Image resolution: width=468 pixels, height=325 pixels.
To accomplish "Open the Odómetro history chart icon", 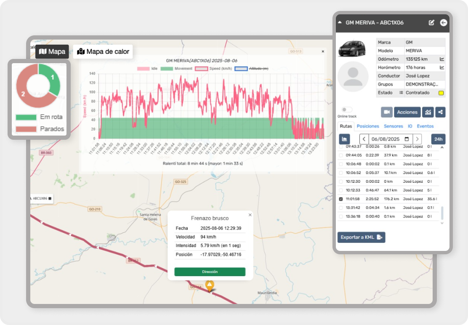I will tap(442, 59).
